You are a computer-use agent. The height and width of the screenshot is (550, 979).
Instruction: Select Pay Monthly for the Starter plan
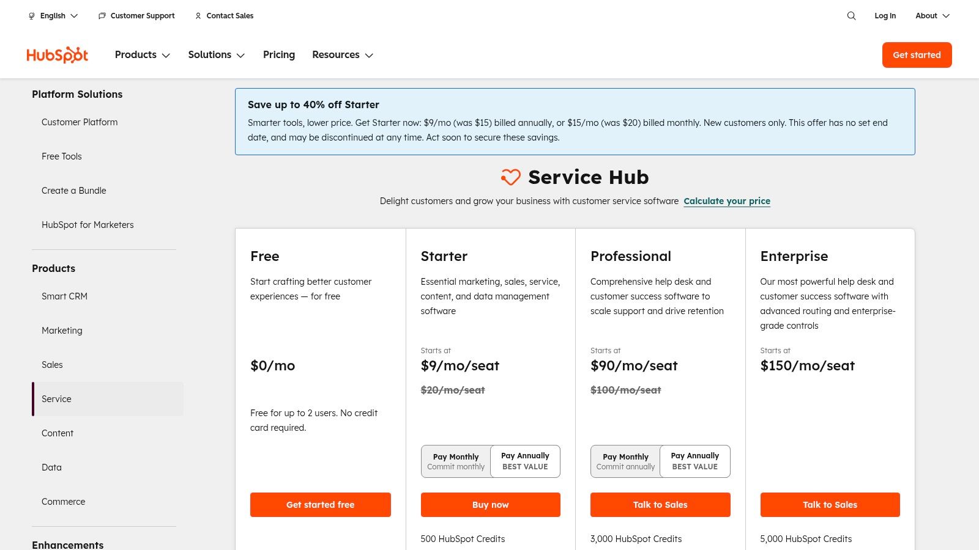[456, 461]
